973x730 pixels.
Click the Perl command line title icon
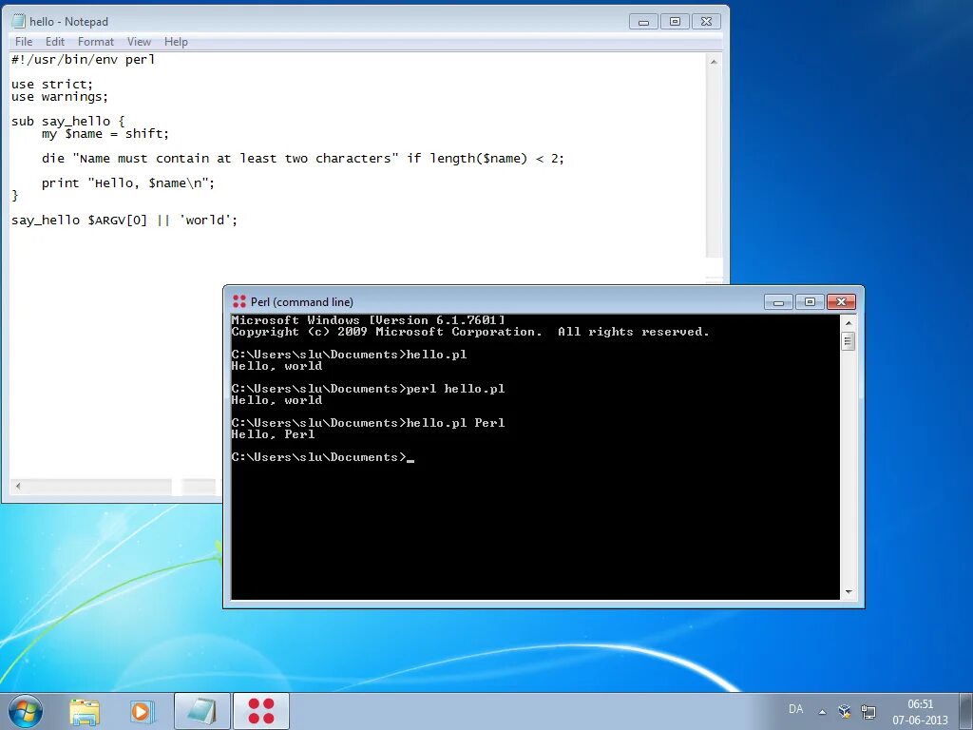pos(238,301)
